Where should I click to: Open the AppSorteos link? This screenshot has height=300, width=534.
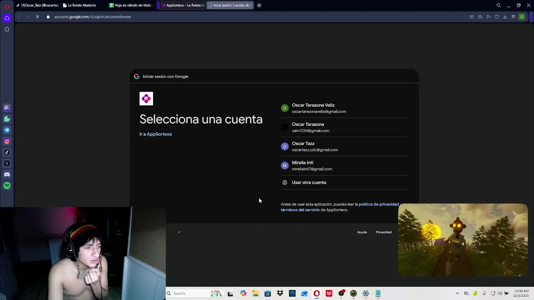point(159,134)
